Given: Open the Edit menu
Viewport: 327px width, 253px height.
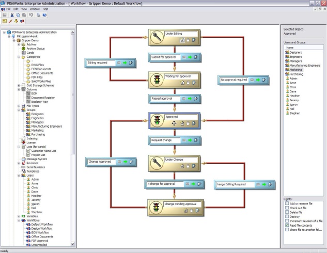Looking at the screenshot, I should 16,9.
